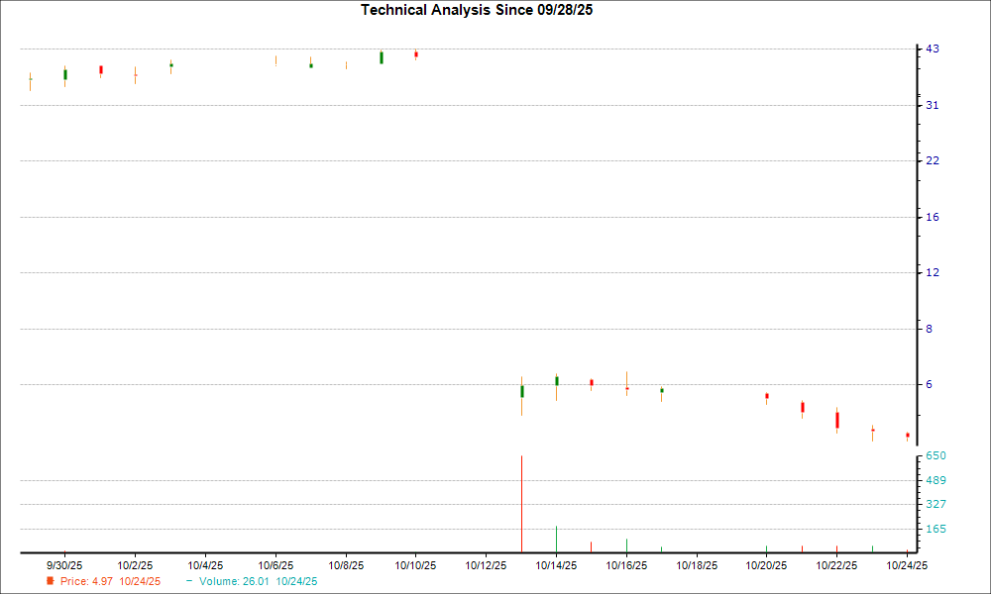Screen dimensions: 991x594
Task: Click the '9/30/25' date axis label
Action: pos(63,564)
